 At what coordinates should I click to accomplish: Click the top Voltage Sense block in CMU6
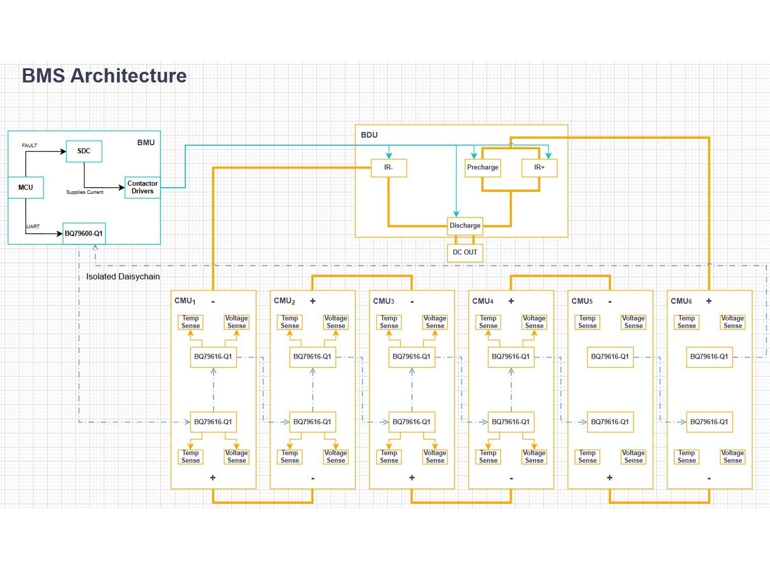(x=733, y=322)
